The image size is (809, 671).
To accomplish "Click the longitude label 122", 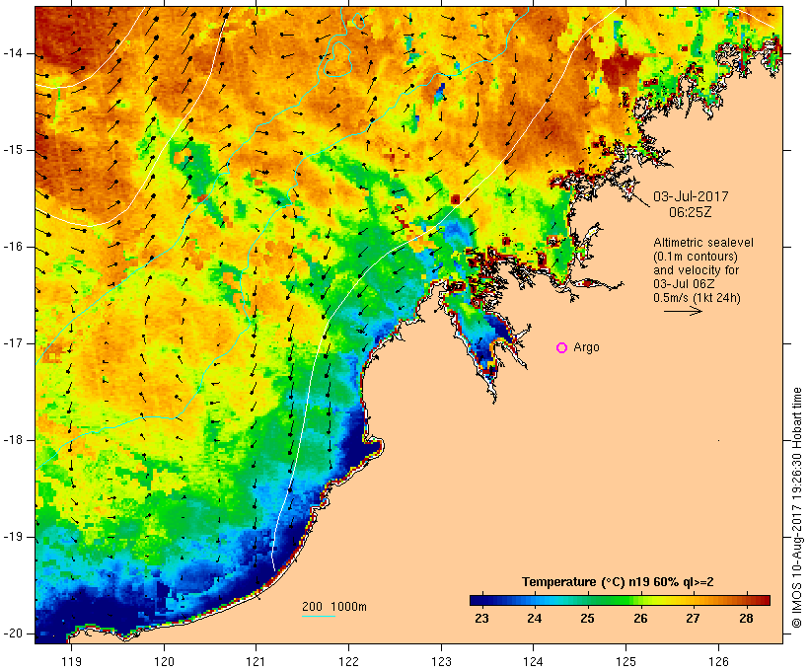I will 349,661.
